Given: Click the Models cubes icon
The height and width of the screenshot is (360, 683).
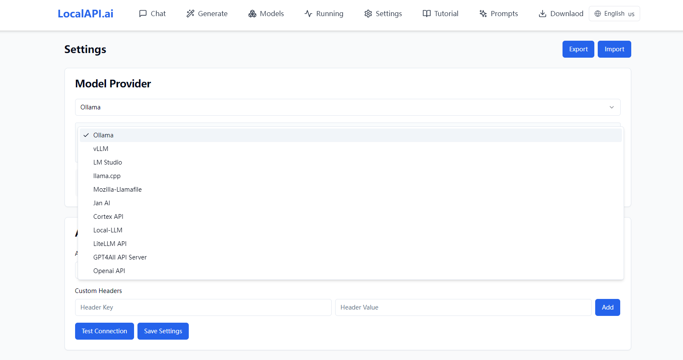Looking at the screenshot, I should click(x=252, y=14).
